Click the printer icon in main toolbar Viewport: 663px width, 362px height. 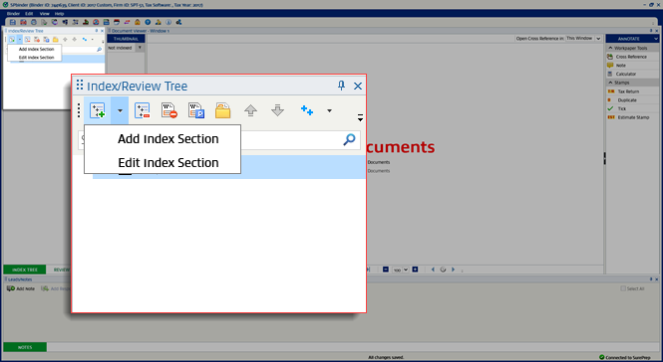34,22
